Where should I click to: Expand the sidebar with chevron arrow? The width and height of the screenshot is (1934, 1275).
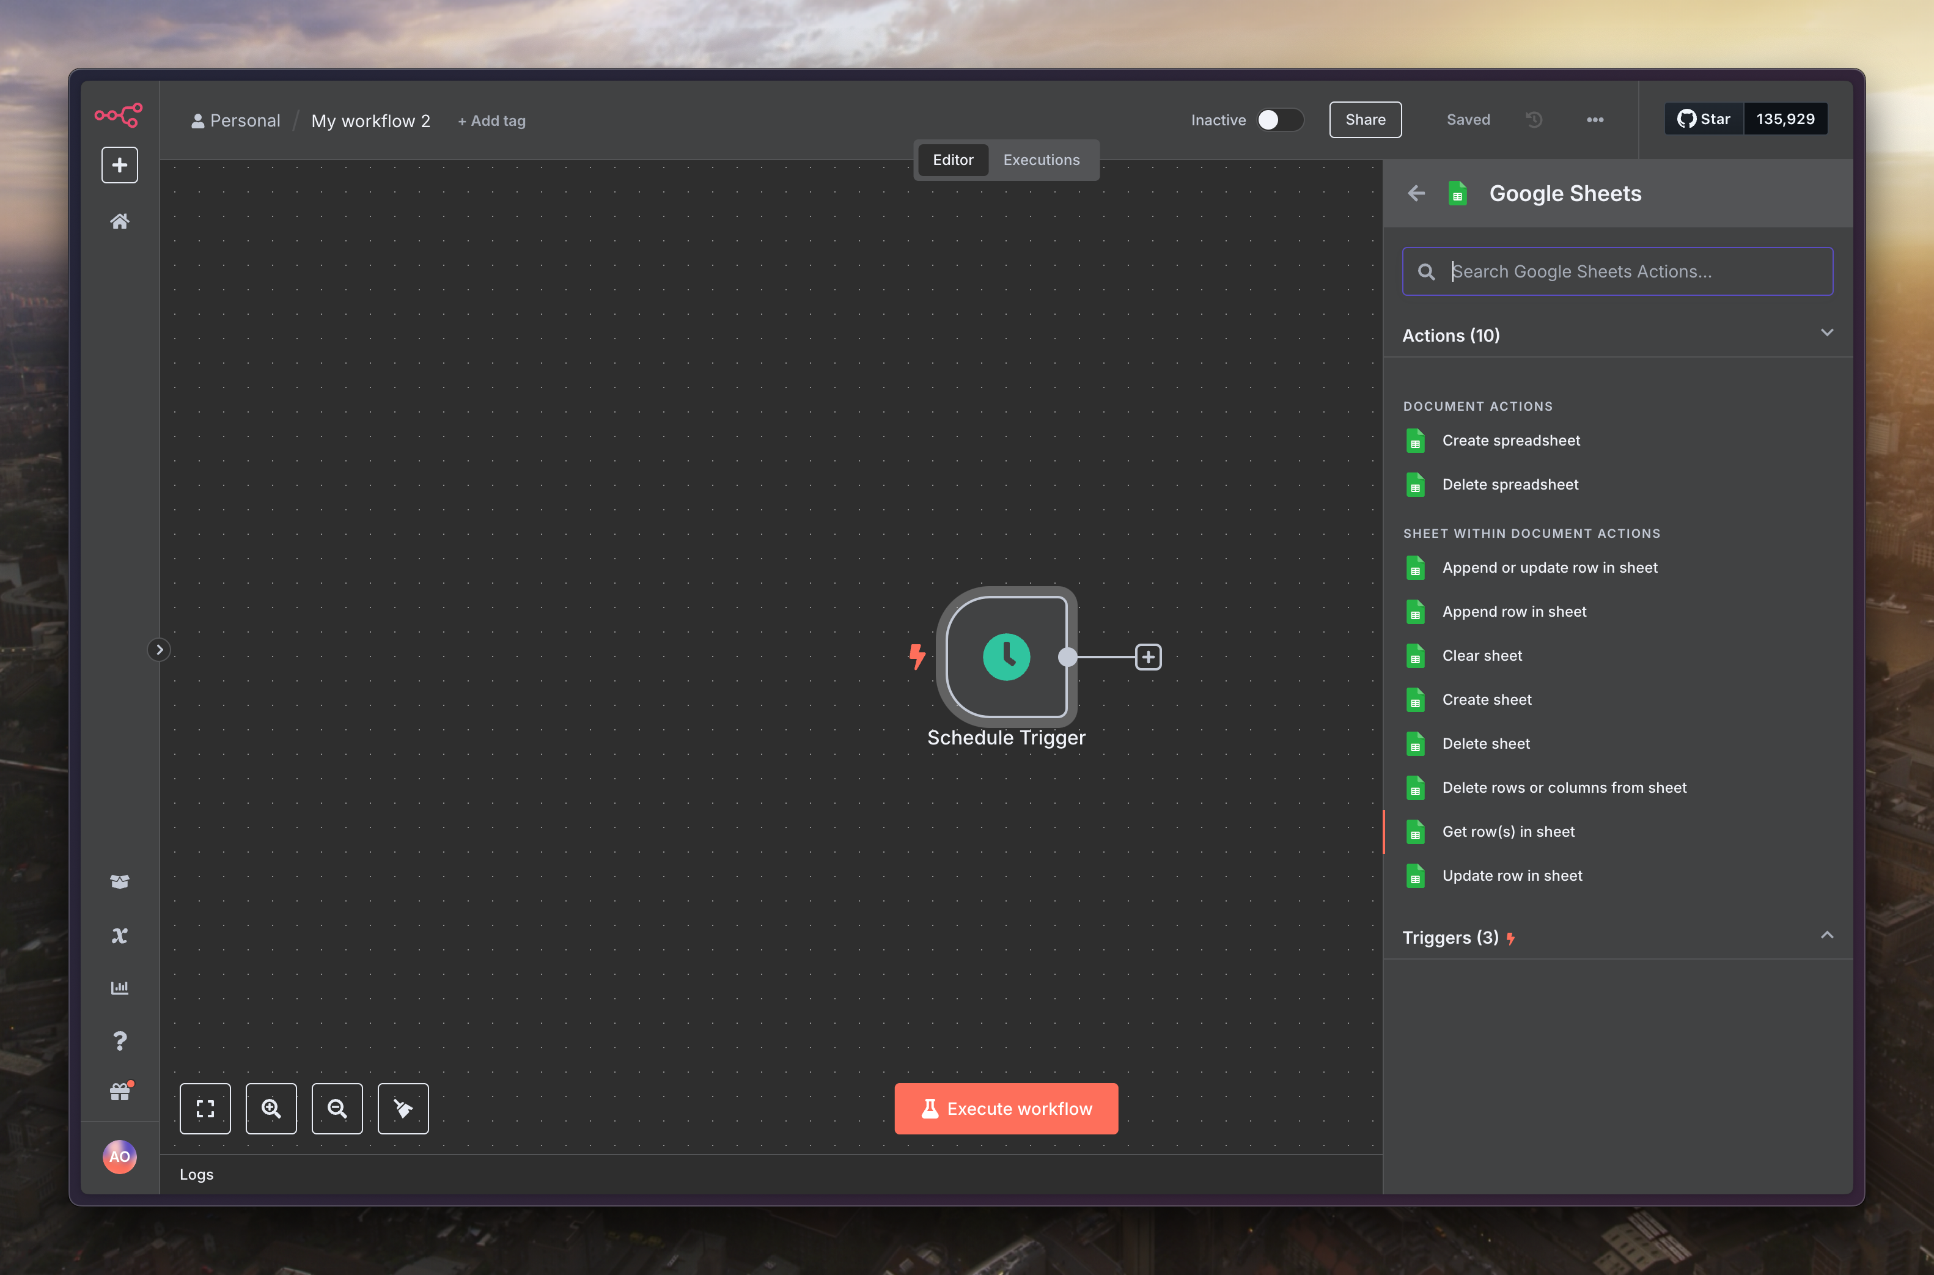[x=160, y=650]
